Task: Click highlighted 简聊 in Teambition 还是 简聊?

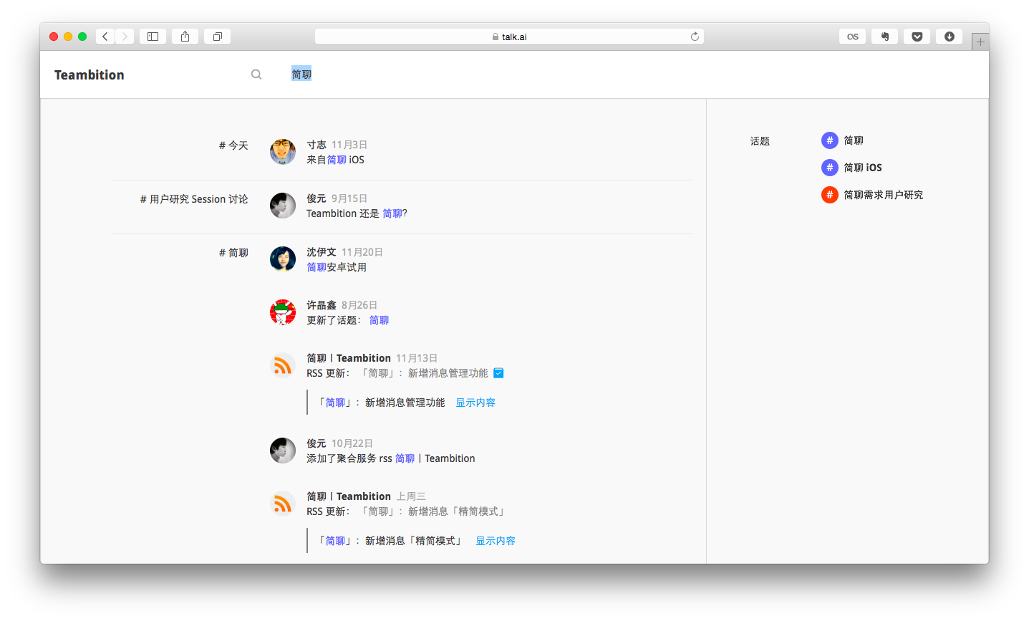Action: click(392, 213)
